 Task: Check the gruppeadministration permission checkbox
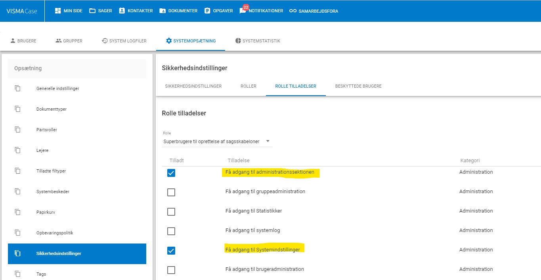(171, 192)
